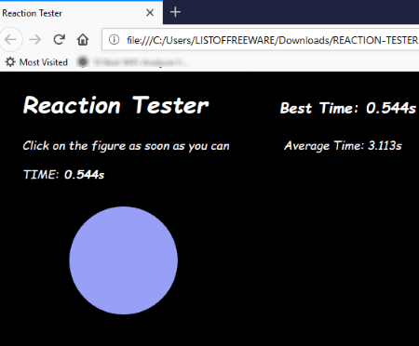Screen dimensions: 419x346
Task: Click the blurred bookmark's favicon
Action: 83,62
